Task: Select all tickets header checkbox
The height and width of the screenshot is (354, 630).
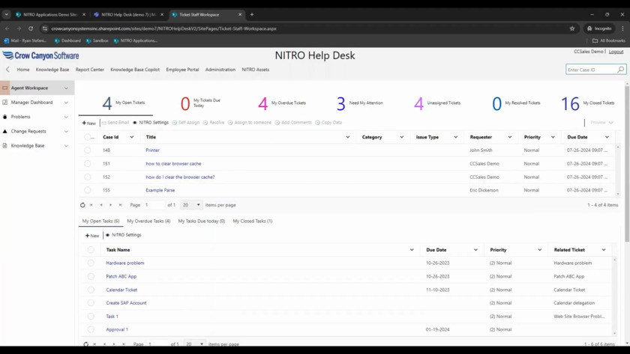Action: (87, 137)
